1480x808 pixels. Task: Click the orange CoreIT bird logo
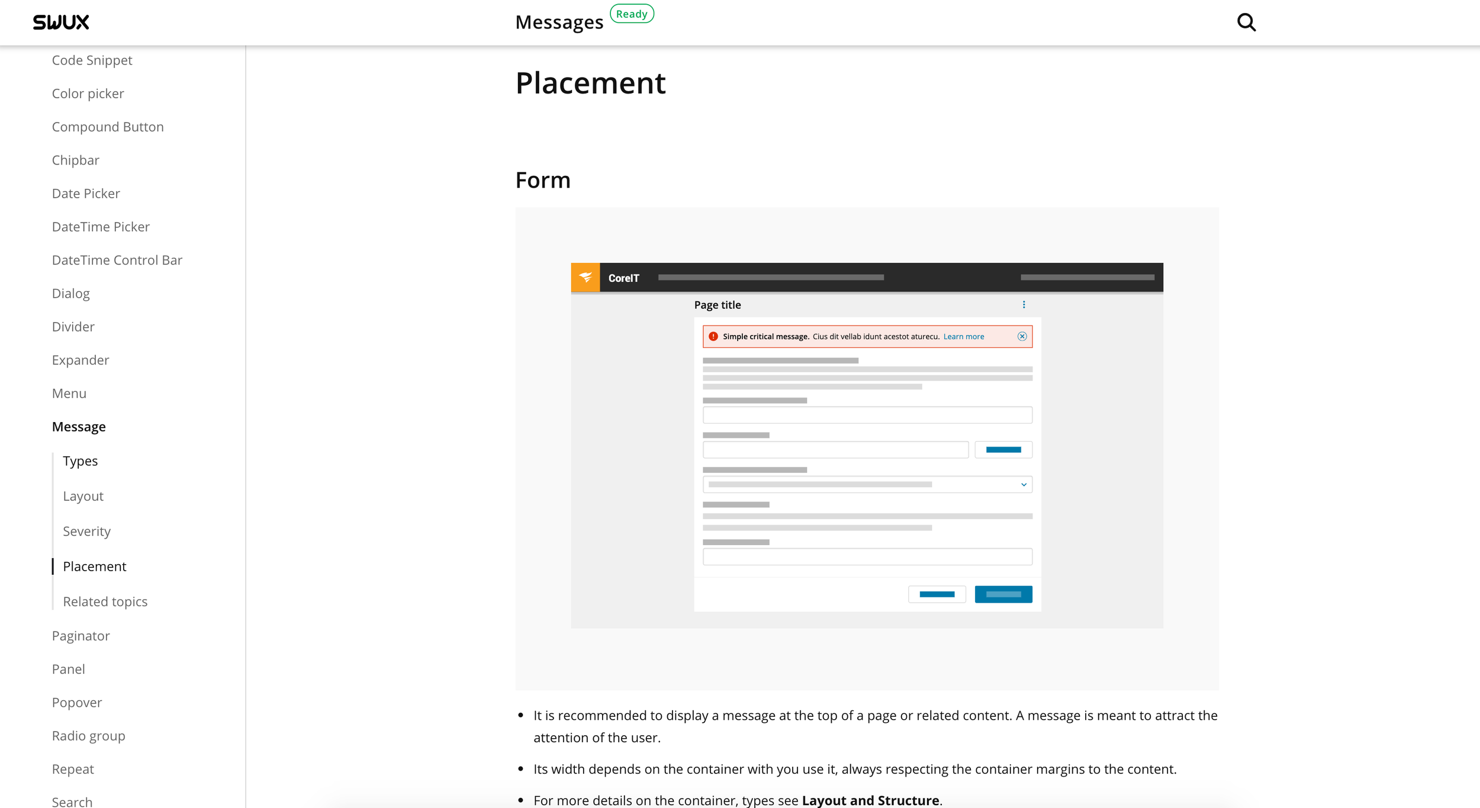[585, 278]
